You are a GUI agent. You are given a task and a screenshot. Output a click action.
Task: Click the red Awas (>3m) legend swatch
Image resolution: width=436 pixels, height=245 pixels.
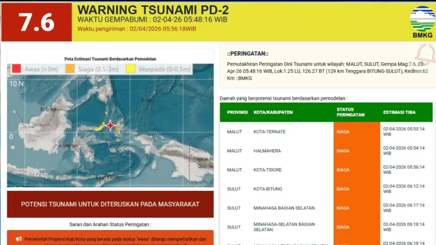(x=16, y=69)
